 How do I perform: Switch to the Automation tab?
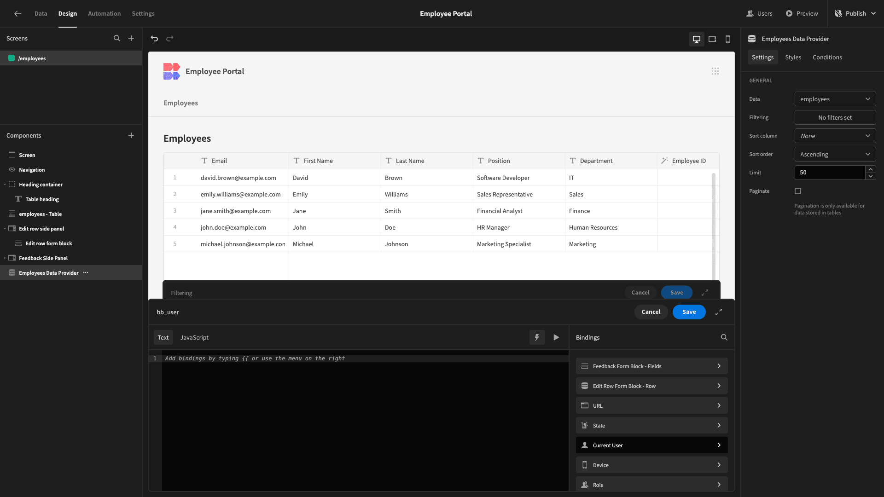(x=104, y=14)
